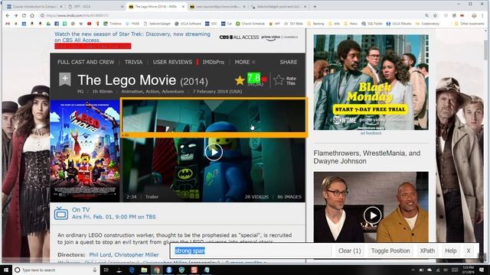The height and width of the screenshot is (275, 490).
Task: Open the On TV listing link
Action: (114, 217)
